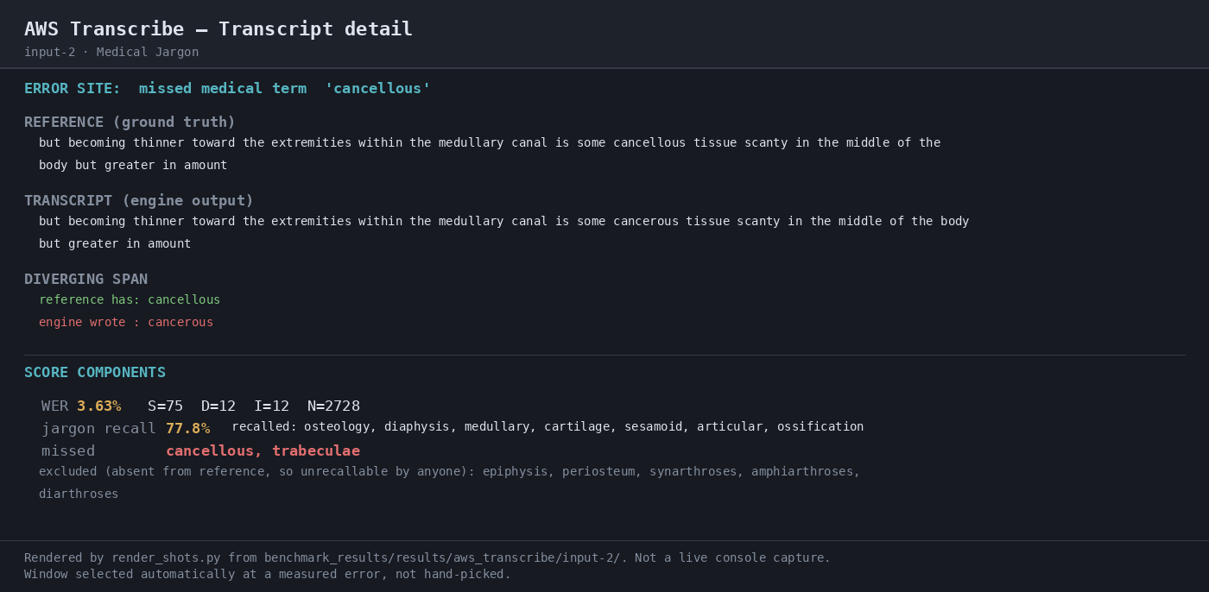This screenshot has height=592, width=1209.
Task: Click reference line 'body but greater in amount'
Action: click(x=133, y=166)
